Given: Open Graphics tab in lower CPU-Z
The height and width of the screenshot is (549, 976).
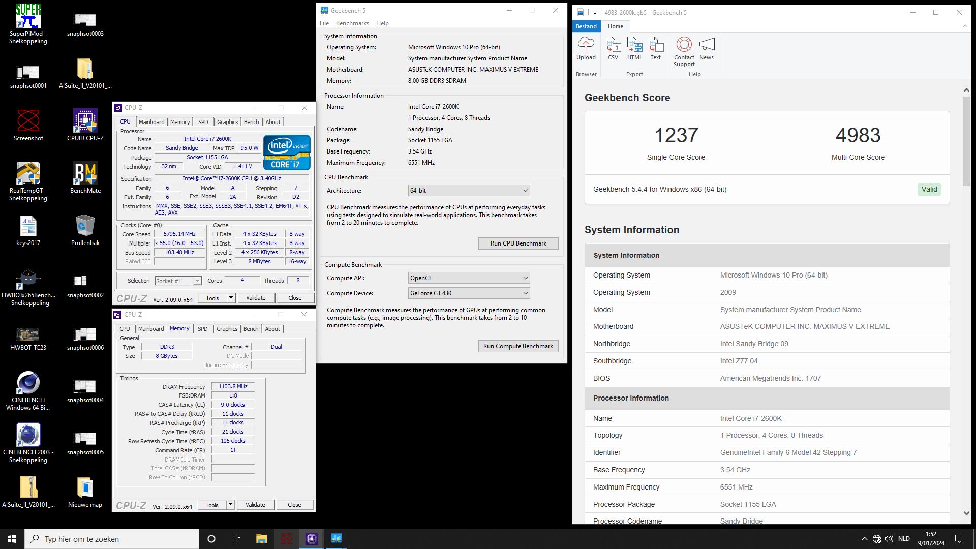Looking at the screenshot, I should [x=227, y=329].
